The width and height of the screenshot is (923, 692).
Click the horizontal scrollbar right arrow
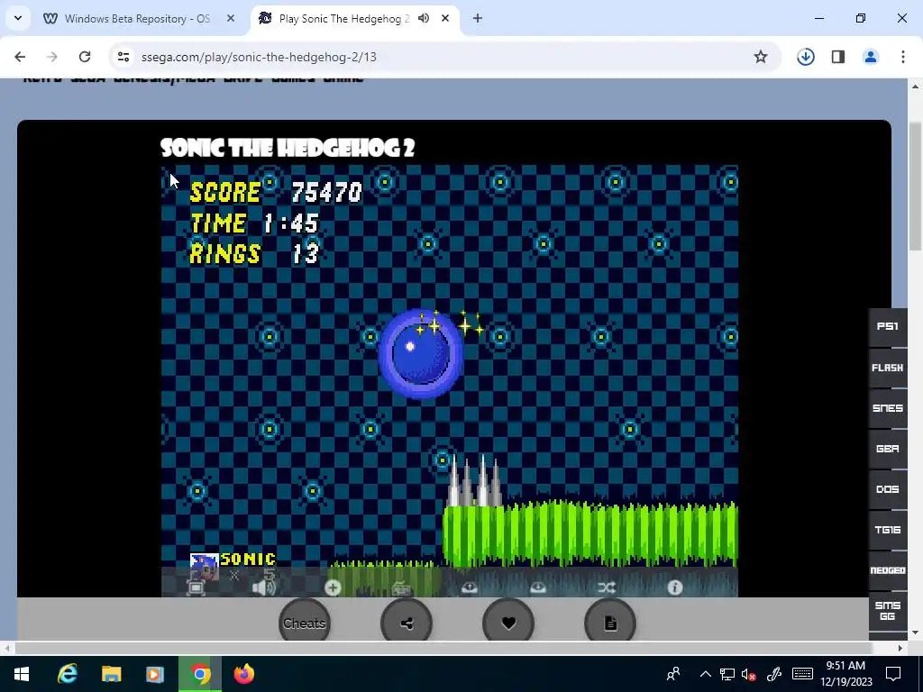click(900, 648)
